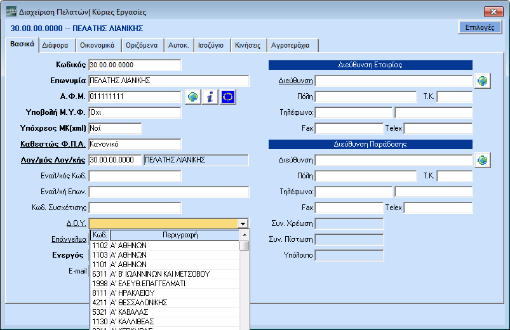Screen dimensions: 510x330
Task: Click the application icon in title bar
Action: (x=11, y=11)
